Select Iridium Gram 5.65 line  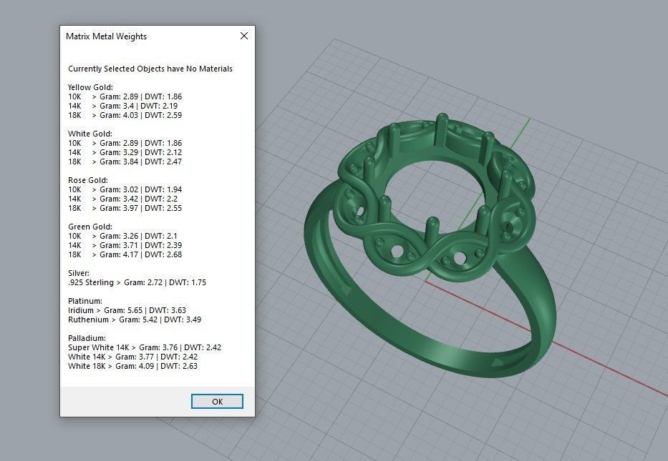(127, 310)
